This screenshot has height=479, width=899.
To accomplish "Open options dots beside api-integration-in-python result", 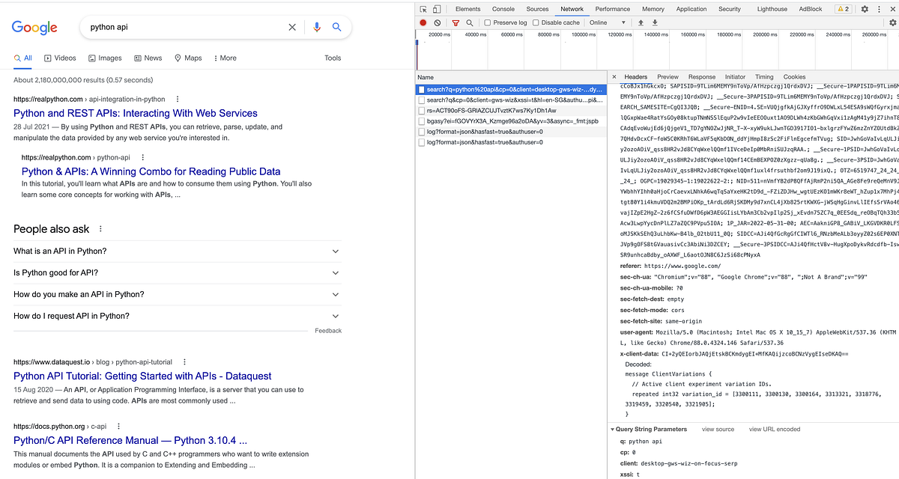I will tap(177, 99).
